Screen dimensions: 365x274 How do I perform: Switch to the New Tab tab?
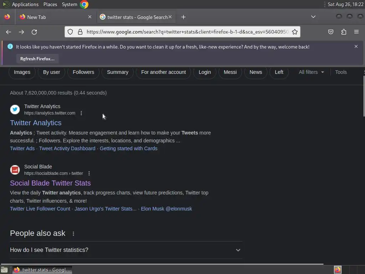pyautogui.click(x=55, y=17)
